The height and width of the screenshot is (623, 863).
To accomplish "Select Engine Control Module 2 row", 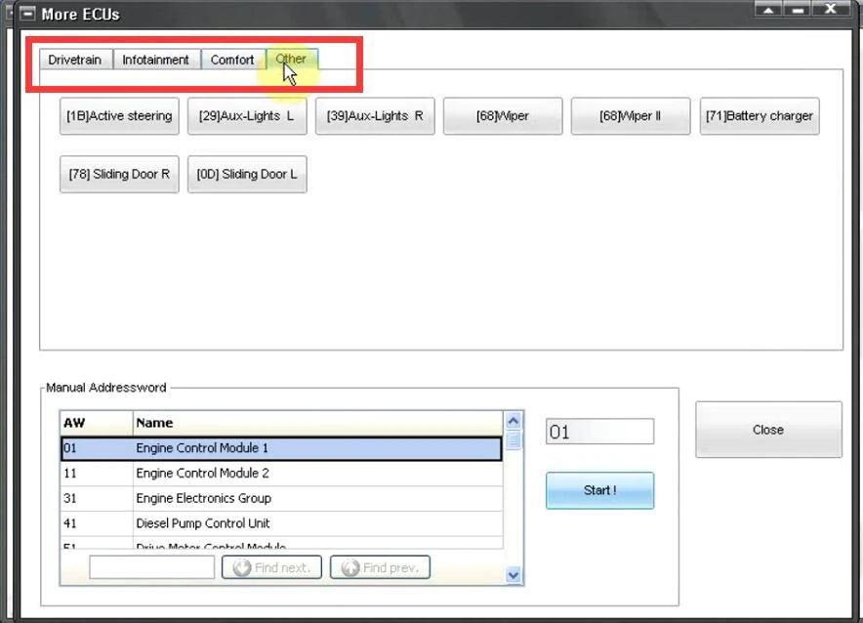I will coord(281,474).
